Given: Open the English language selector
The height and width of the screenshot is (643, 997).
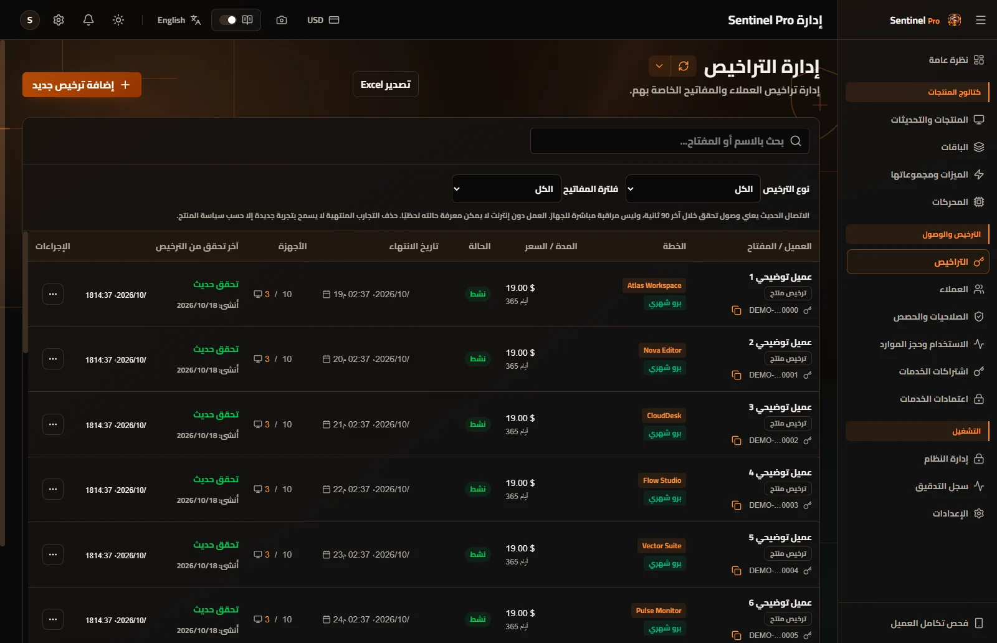Looking at the screenshot, I should click(179, 20).
